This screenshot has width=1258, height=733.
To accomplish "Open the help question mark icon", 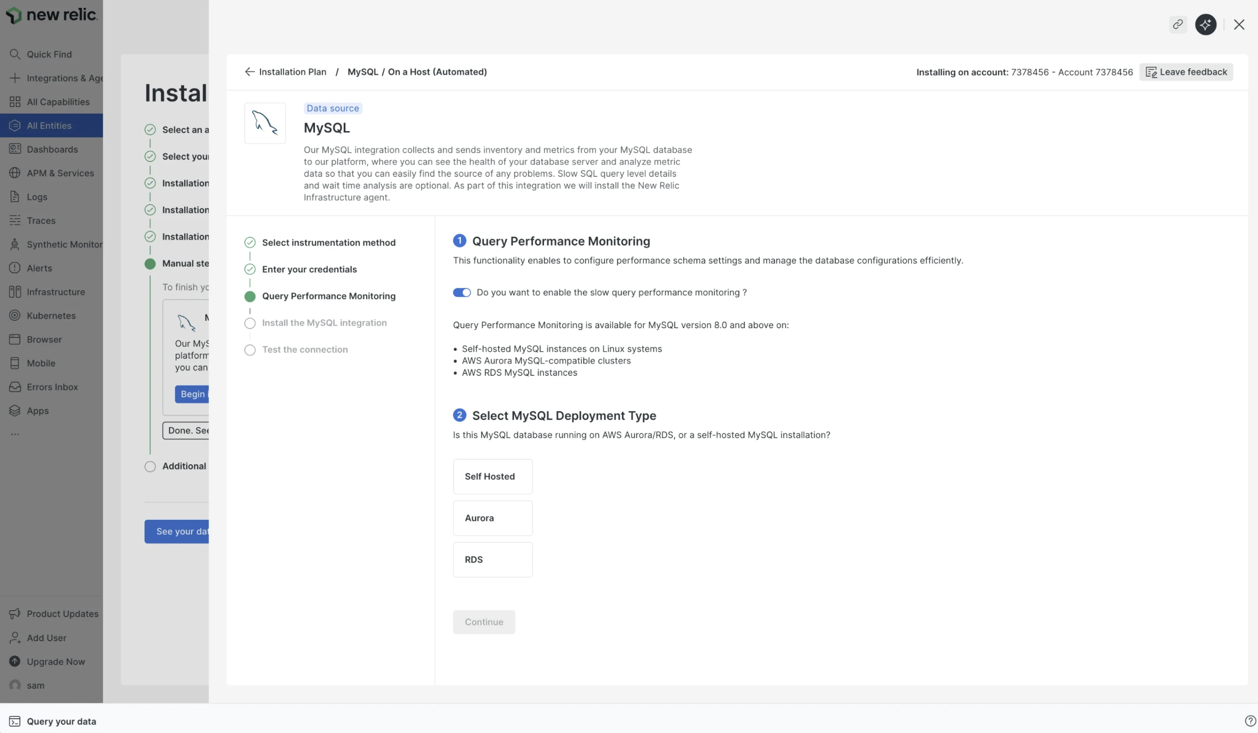I will point(1250,721).
